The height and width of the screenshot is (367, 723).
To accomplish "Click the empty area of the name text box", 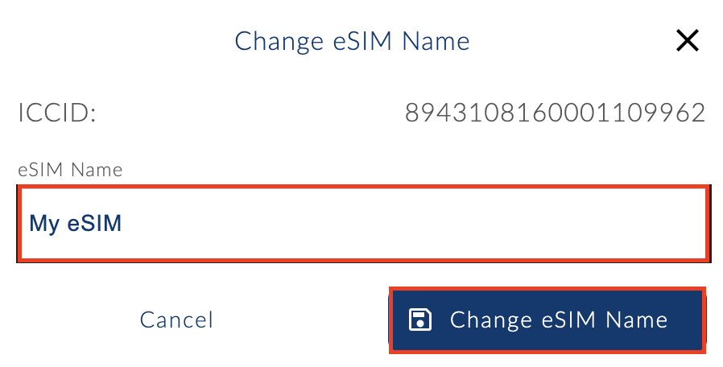I will pos(443,224).
